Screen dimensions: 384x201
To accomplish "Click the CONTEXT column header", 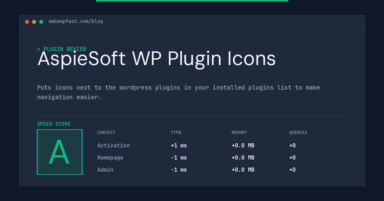I will tap(106, 133).
